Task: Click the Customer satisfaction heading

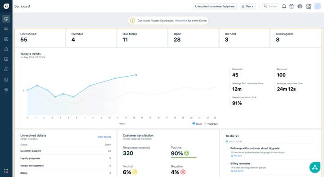Action: (x=138, y=136)
